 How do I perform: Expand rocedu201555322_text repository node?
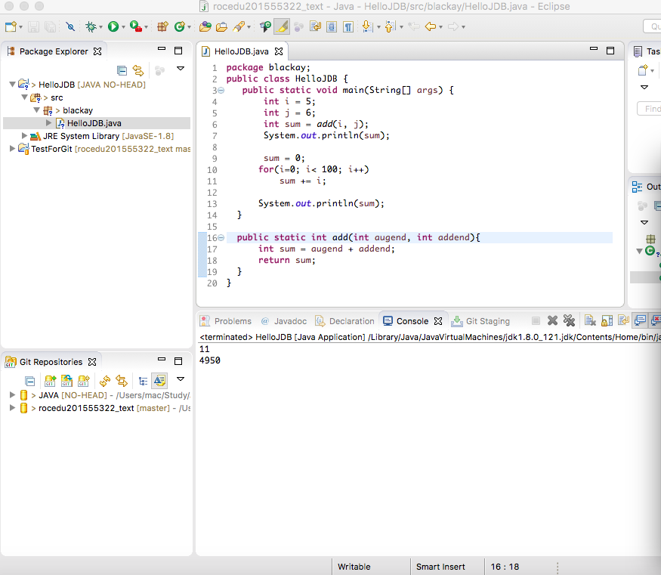[12, 408]
